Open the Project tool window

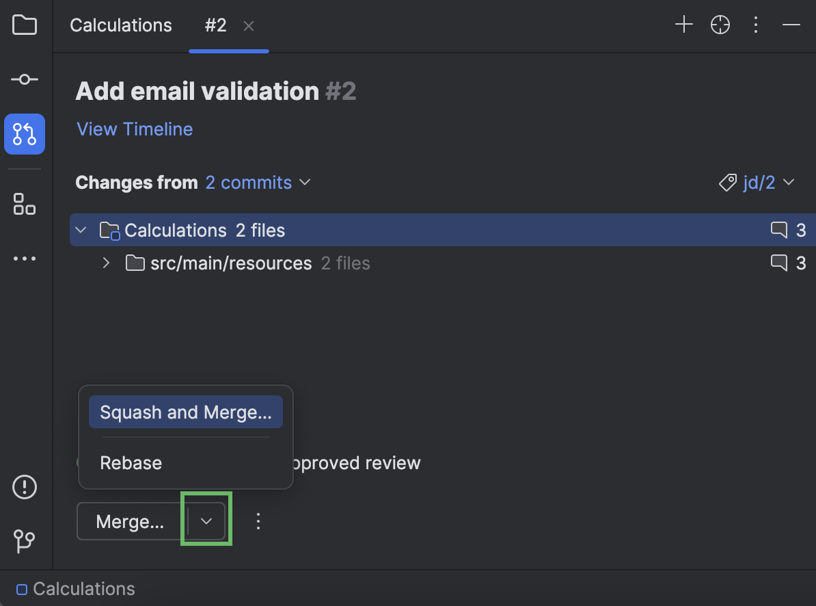pos(25,25)
